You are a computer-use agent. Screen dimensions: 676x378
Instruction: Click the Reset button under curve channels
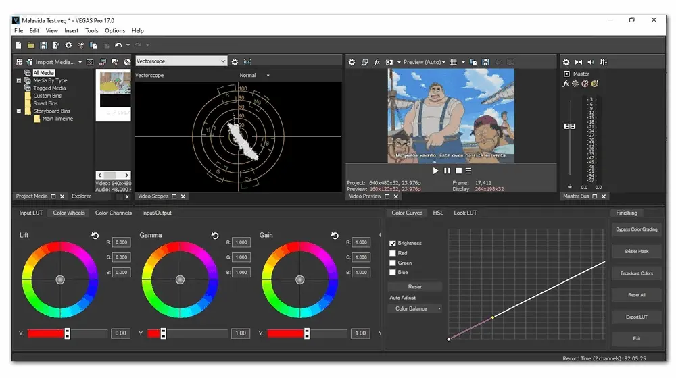pos(415,287)
